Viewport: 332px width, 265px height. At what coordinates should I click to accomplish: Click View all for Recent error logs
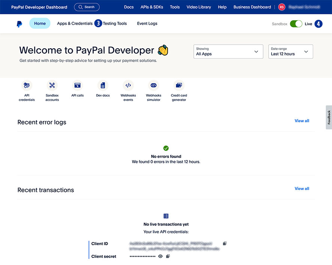pyautogui.click(x=302, y=121)
